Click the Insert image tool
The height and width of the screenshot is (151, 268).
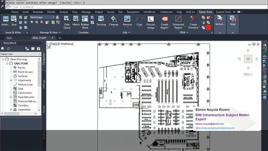(x=5, y=21)
